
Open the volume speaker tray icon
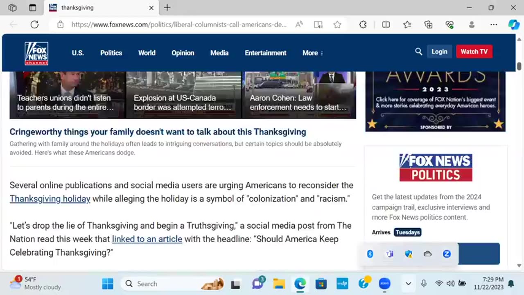point(450,284)
